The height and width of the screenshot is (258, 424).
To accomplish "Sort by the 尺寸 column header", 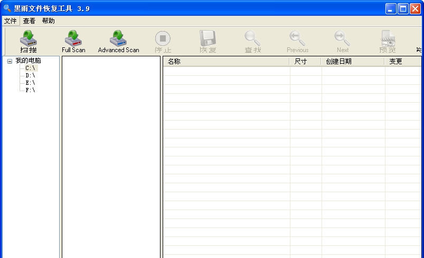I will [305, 62].
